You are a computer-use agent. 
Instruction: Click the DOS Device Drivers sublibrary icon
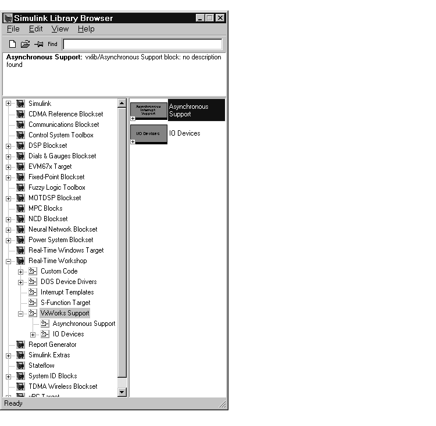tap(33, 282)
